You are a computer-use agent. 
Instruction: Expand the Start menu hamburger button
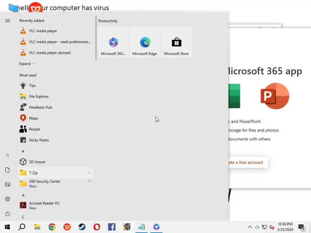coord(8,21)
